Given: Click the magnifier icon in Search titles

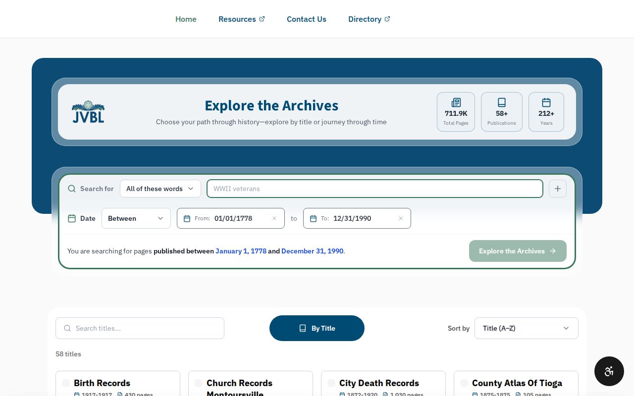Looking at the screenshot, I should 67,328.
